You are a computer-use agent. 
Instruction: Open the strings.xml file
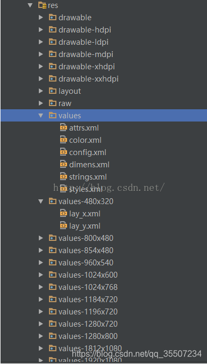point(88,177)
